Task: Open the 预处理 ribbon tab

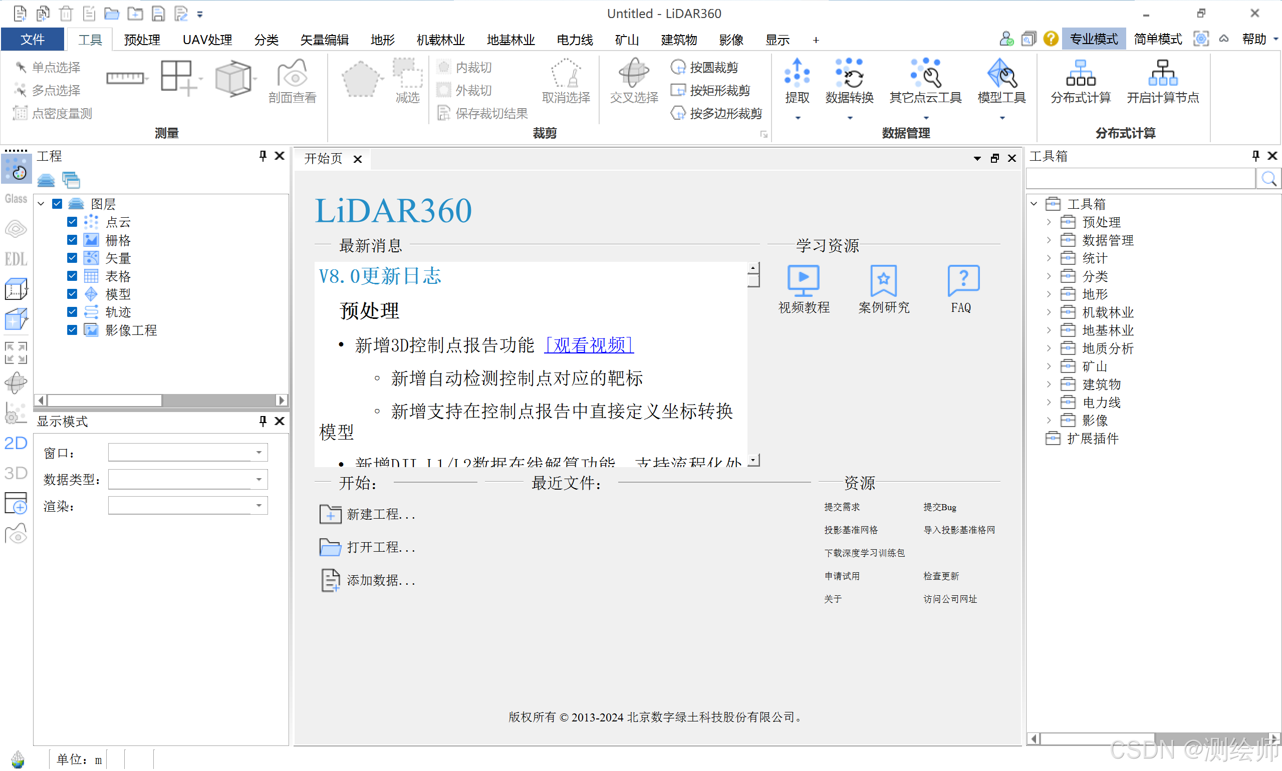Action: pos(142,40)
